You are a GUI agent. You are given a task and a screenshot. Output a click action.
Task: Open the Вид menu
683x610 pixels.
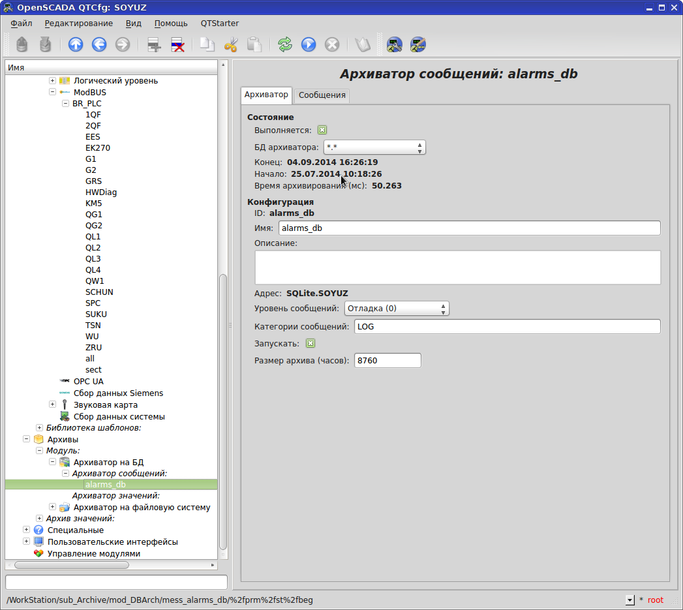(133, 23)
